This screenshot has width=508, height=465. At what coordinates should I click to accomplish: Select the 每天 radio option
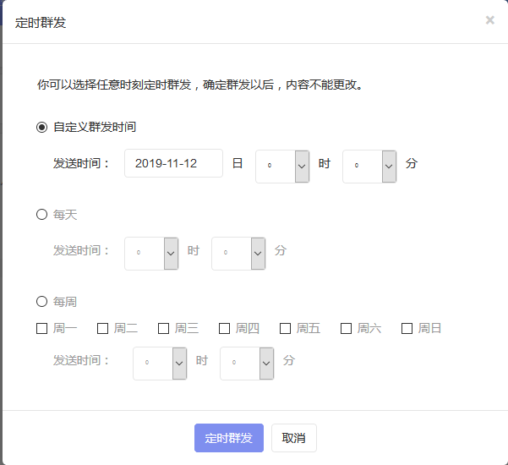(41, 215)
